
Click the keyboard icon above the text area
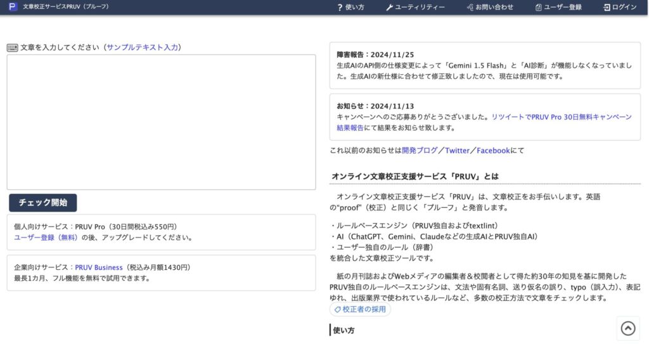click(13, 48)
